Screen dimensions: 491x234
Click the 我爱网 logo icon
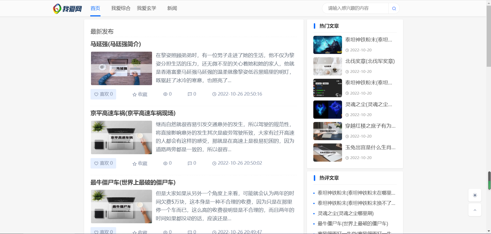point(56,8)
